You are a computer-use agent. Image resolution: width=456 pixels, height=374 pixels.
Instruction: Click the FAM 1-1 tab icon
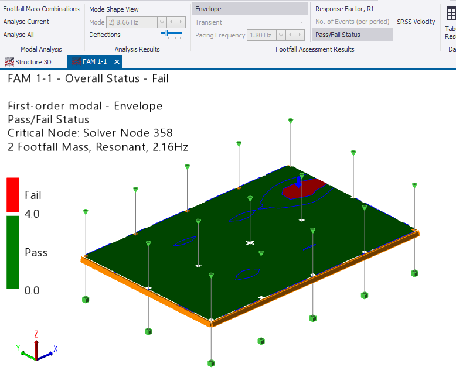[76, 62]
